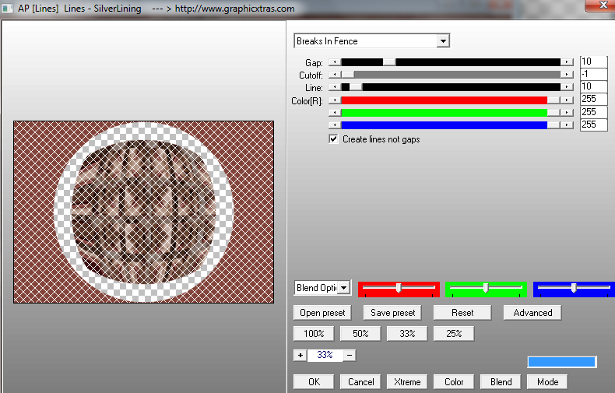Click the red color slider right arrow

point(568,100)
